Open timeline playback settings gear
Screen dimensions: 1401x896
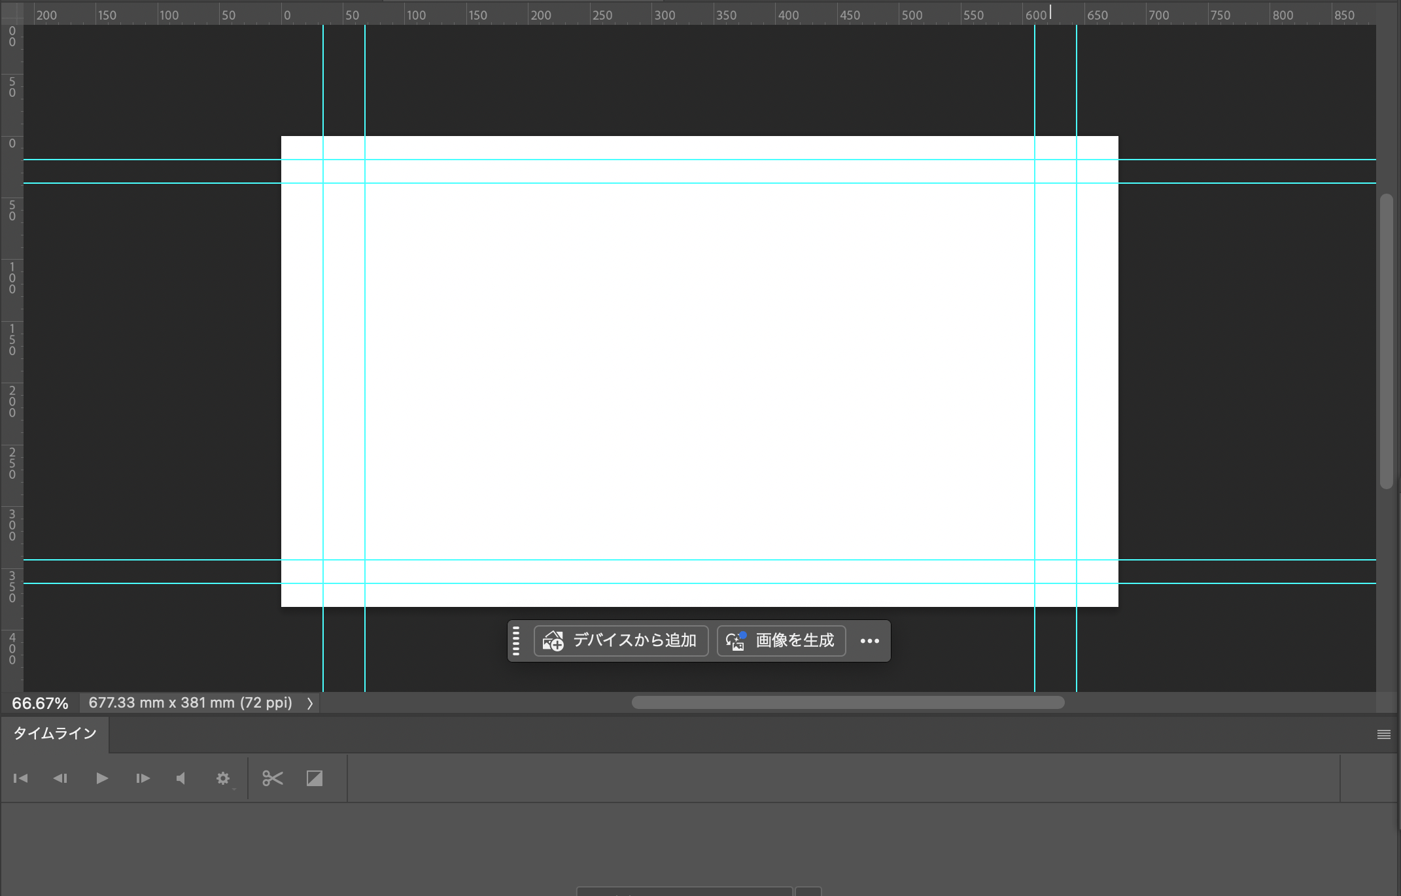click(223, 778)
